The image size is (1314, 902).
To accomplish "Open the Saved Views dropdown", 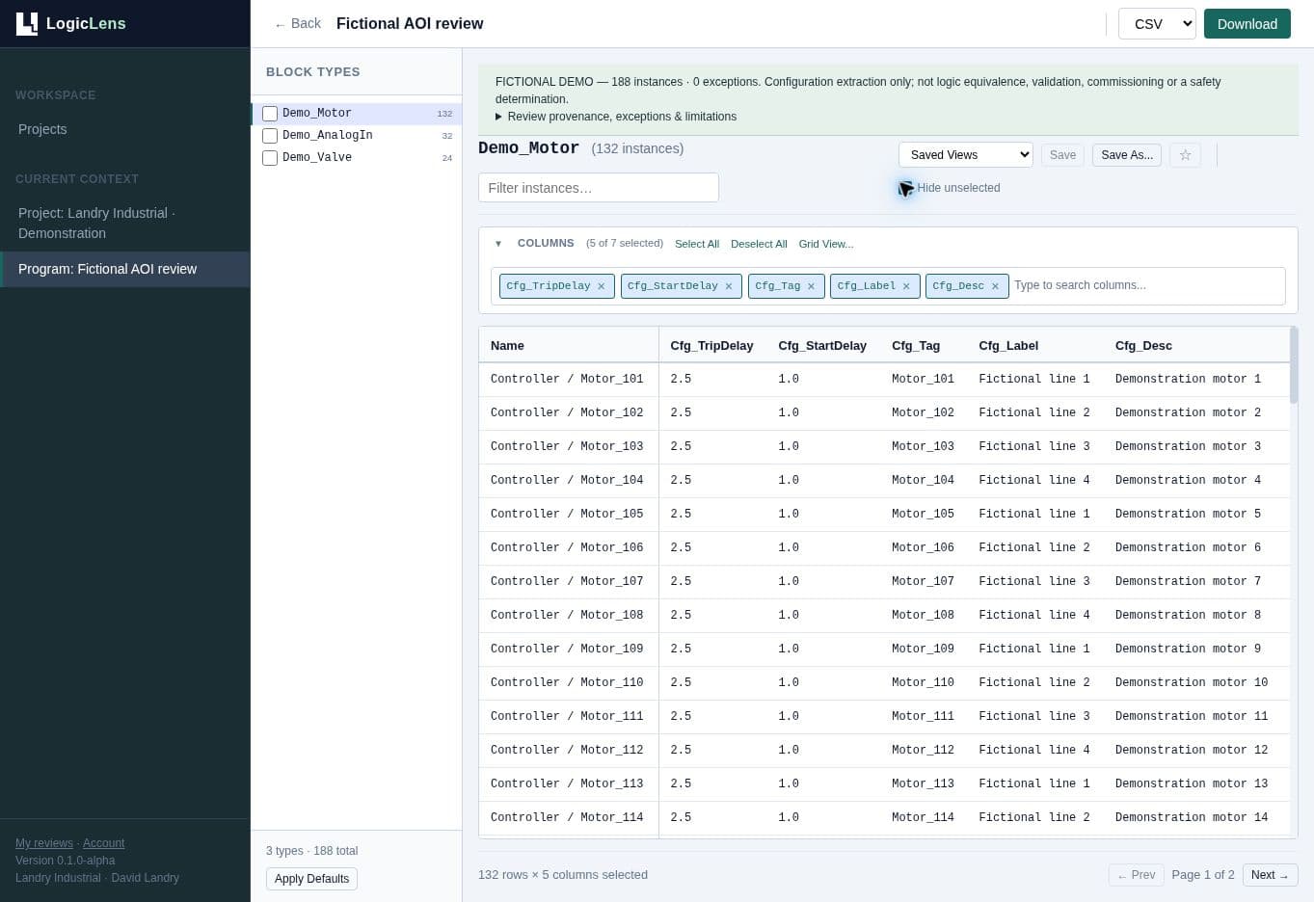I will point(966,155).
